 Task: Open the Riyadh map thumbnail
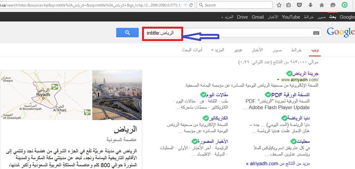[x=46, y=95]
